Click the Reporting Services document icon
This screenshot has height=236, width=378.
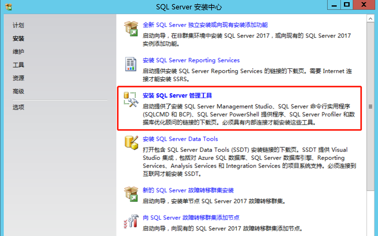[x=131, y=64]
